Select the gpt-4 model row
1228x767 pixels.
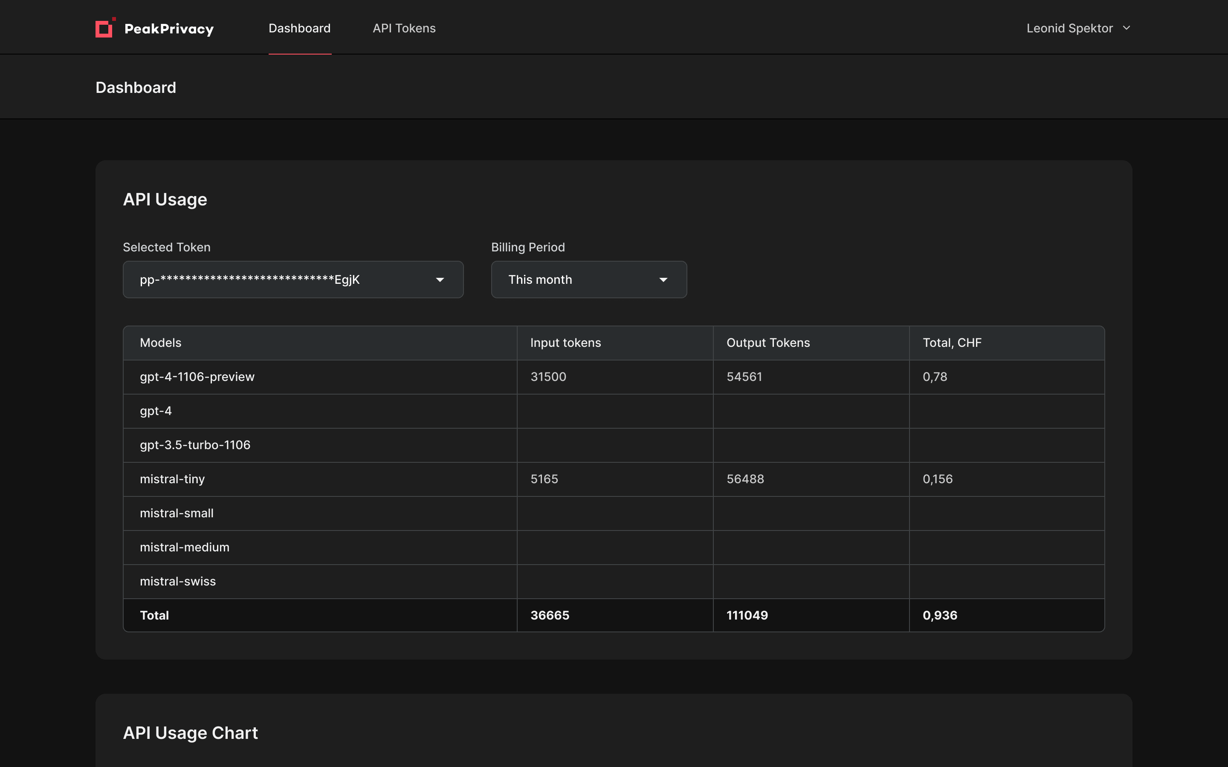pyautogui.click(x=614, y=411)
